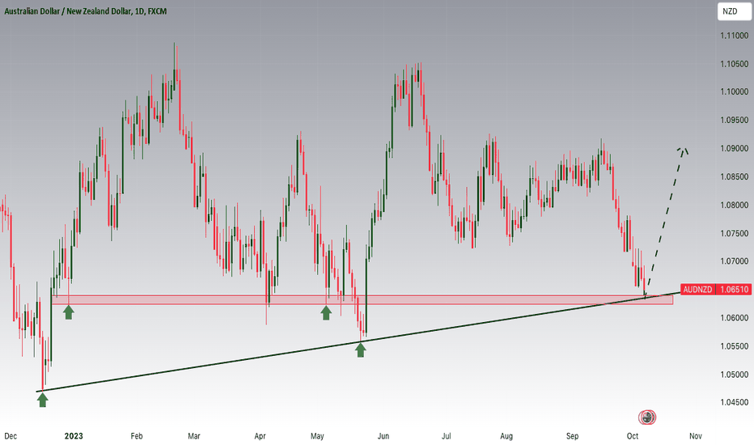Click the Dec label on time axis
The height and width of the screenshot is (445, 754).
click(11, 436)
